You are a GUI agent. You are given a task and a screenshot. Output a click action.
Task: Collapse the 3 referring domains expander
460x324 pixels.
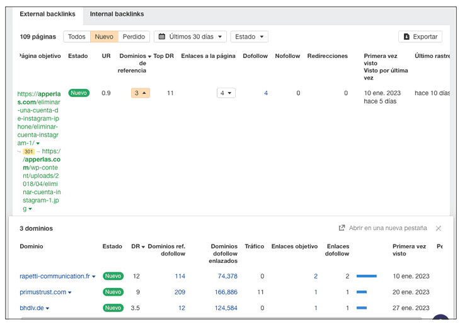click(x=141, y=93)
